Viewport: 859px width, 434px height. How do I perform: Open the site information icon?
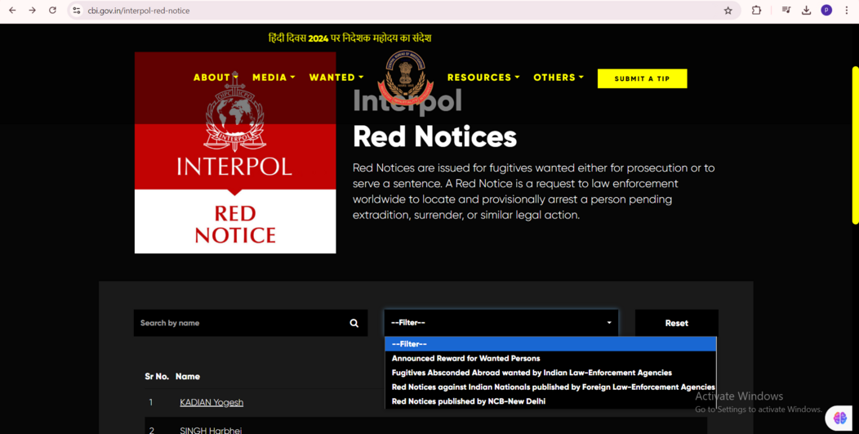pyautogui.click(x=76, y=11)
